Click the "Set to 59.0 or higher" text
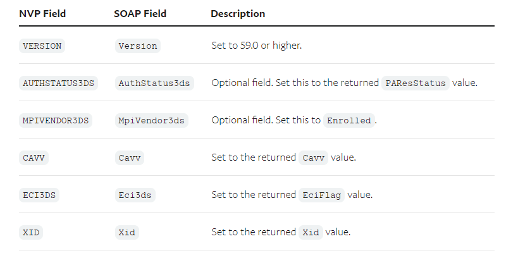 pyautogui.click(x=256, y=46)
